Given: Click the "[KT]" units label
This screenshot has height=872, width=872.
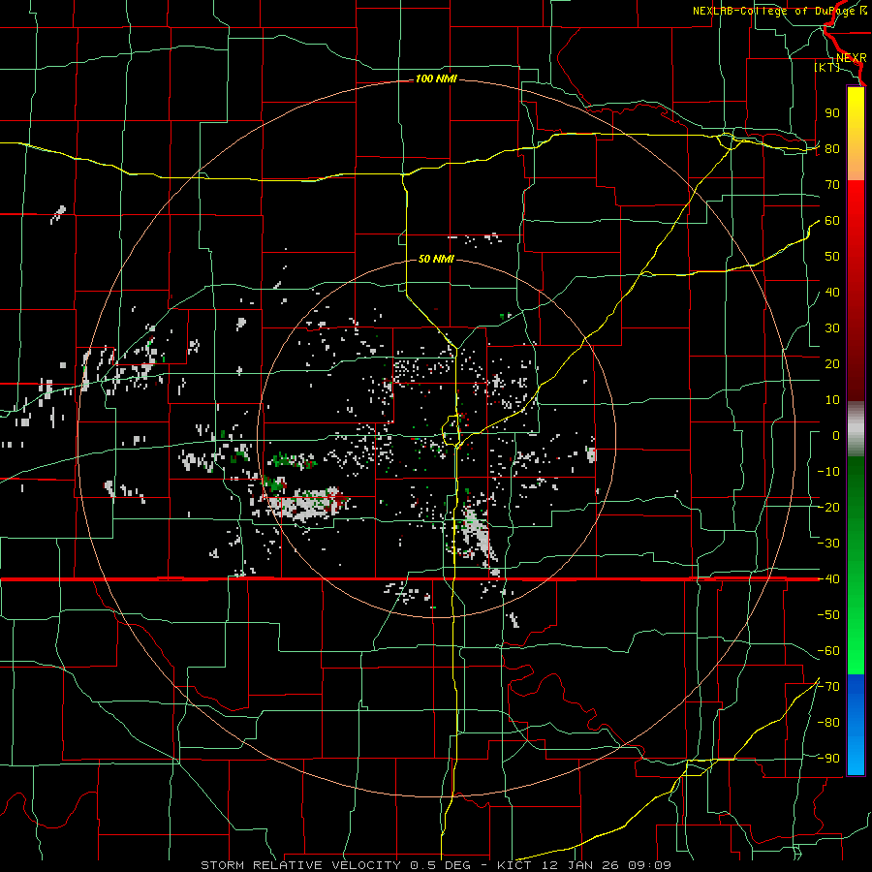Looking at the screenshot, I should 827,67.
